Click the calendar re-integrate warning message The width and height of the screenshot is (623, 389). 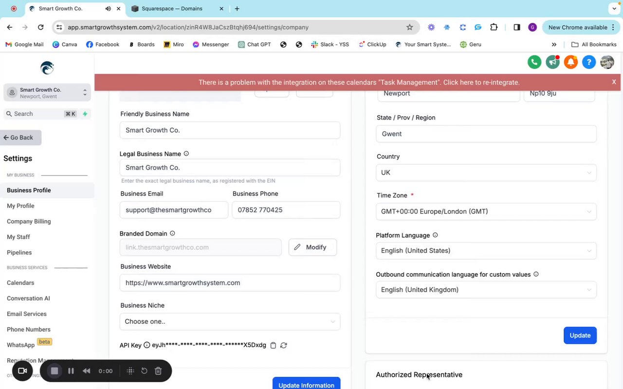point(359,82)
